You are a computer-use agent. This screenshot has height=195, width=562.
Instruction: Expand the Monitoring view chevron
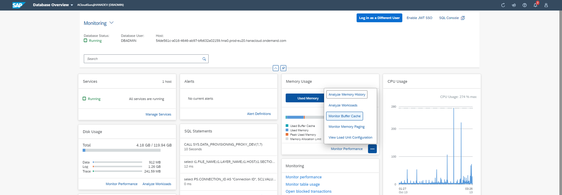(x=111, y=23)
